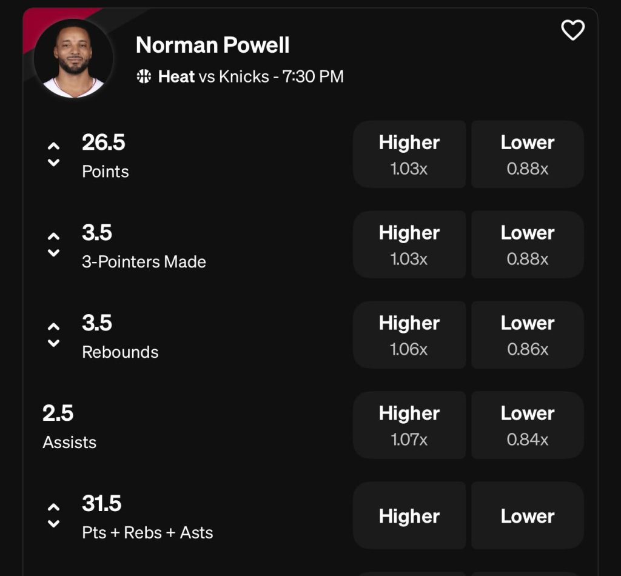This screenshot has width=621, height=576.
Task: Tap Norman Powell's profile photo
Action: click(73, 58)
